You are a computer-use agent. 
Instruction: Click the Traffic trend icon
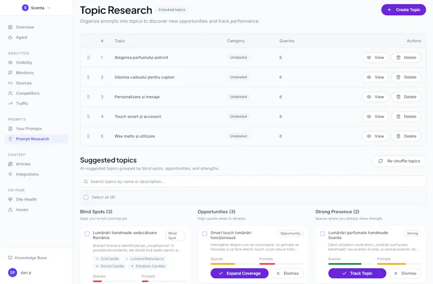10,104
